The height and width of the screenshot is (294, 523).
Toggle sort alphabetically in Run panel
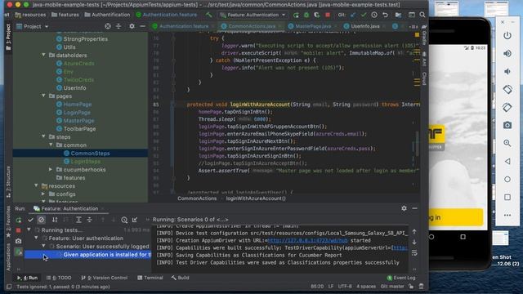tap(55, 220)
